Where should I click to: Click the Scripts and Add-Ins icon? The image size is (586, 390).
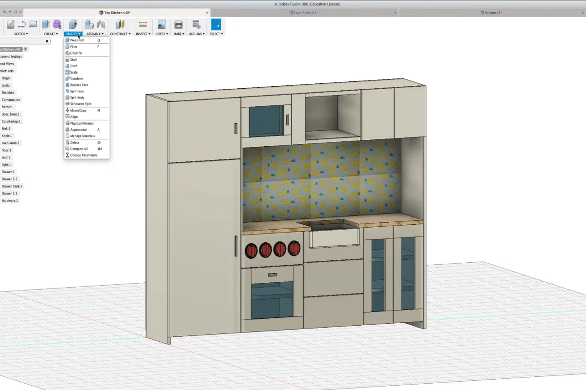pyautogui.click(x=196, y=24)
